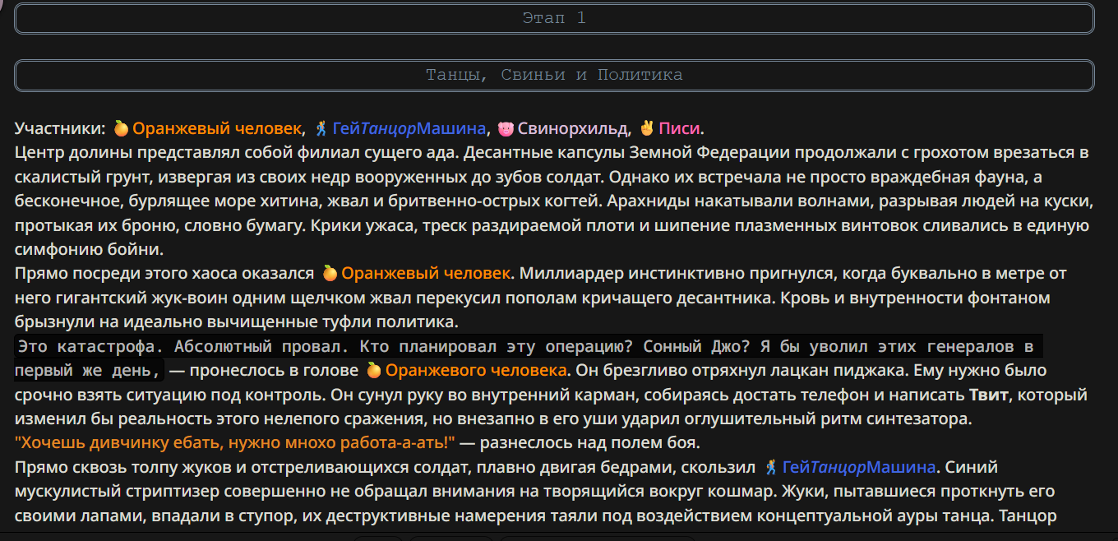
Task: Select 'Оранжевый человек' in the participants list
Action: point(217,128)
